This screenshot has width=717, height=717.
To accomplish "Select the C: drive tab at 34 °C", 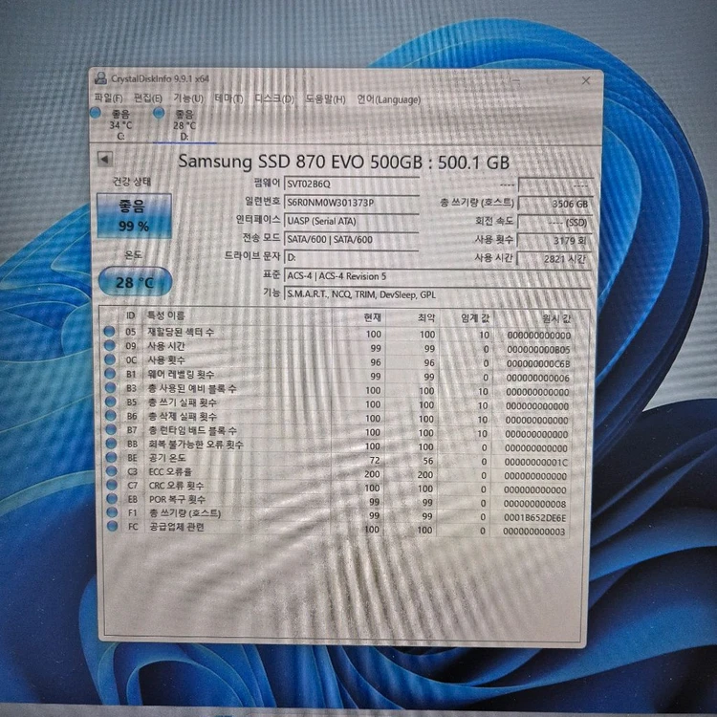I will pyautogui.click(x=120, y=125).
